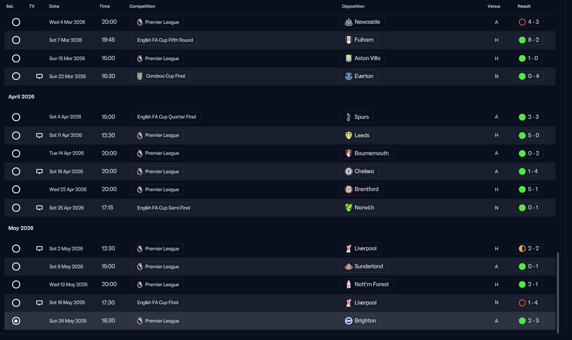Select the radio button for the Fulham match

pos(16,40)
